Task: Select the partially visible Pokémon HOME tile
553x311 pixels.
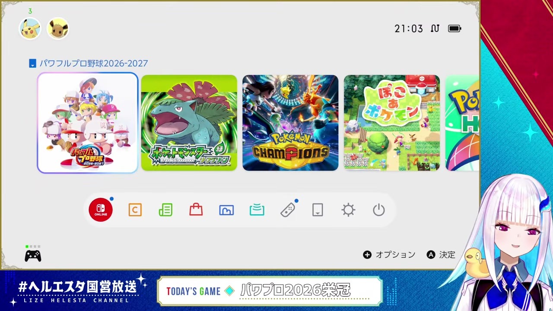Action: click(x=462, y=123)
